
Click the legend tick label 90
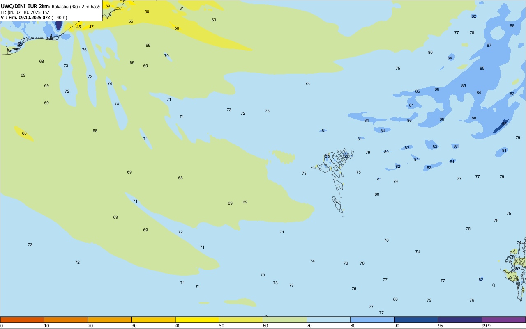pos(397,326)
